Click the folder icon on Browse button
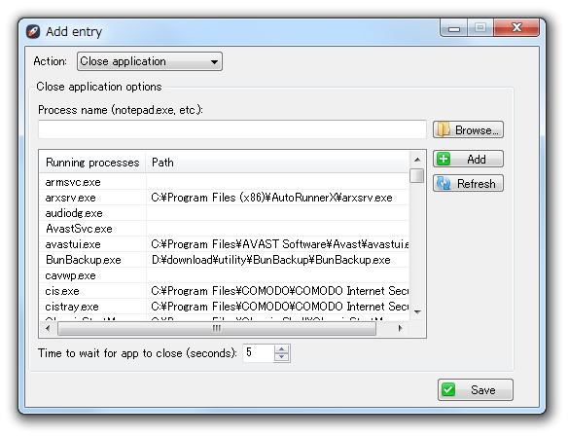The height and width of the screenshot is (437, 568). 443,129
